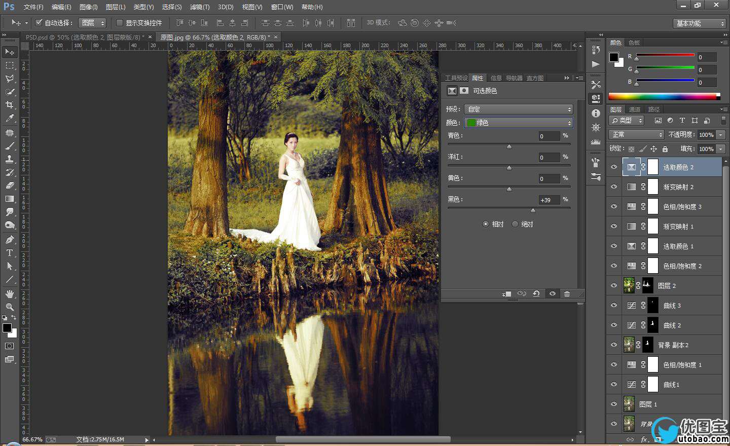Select the Zoom tool
Screen dimensions: 730x446
pyautogui.click(x=10, y=307)
